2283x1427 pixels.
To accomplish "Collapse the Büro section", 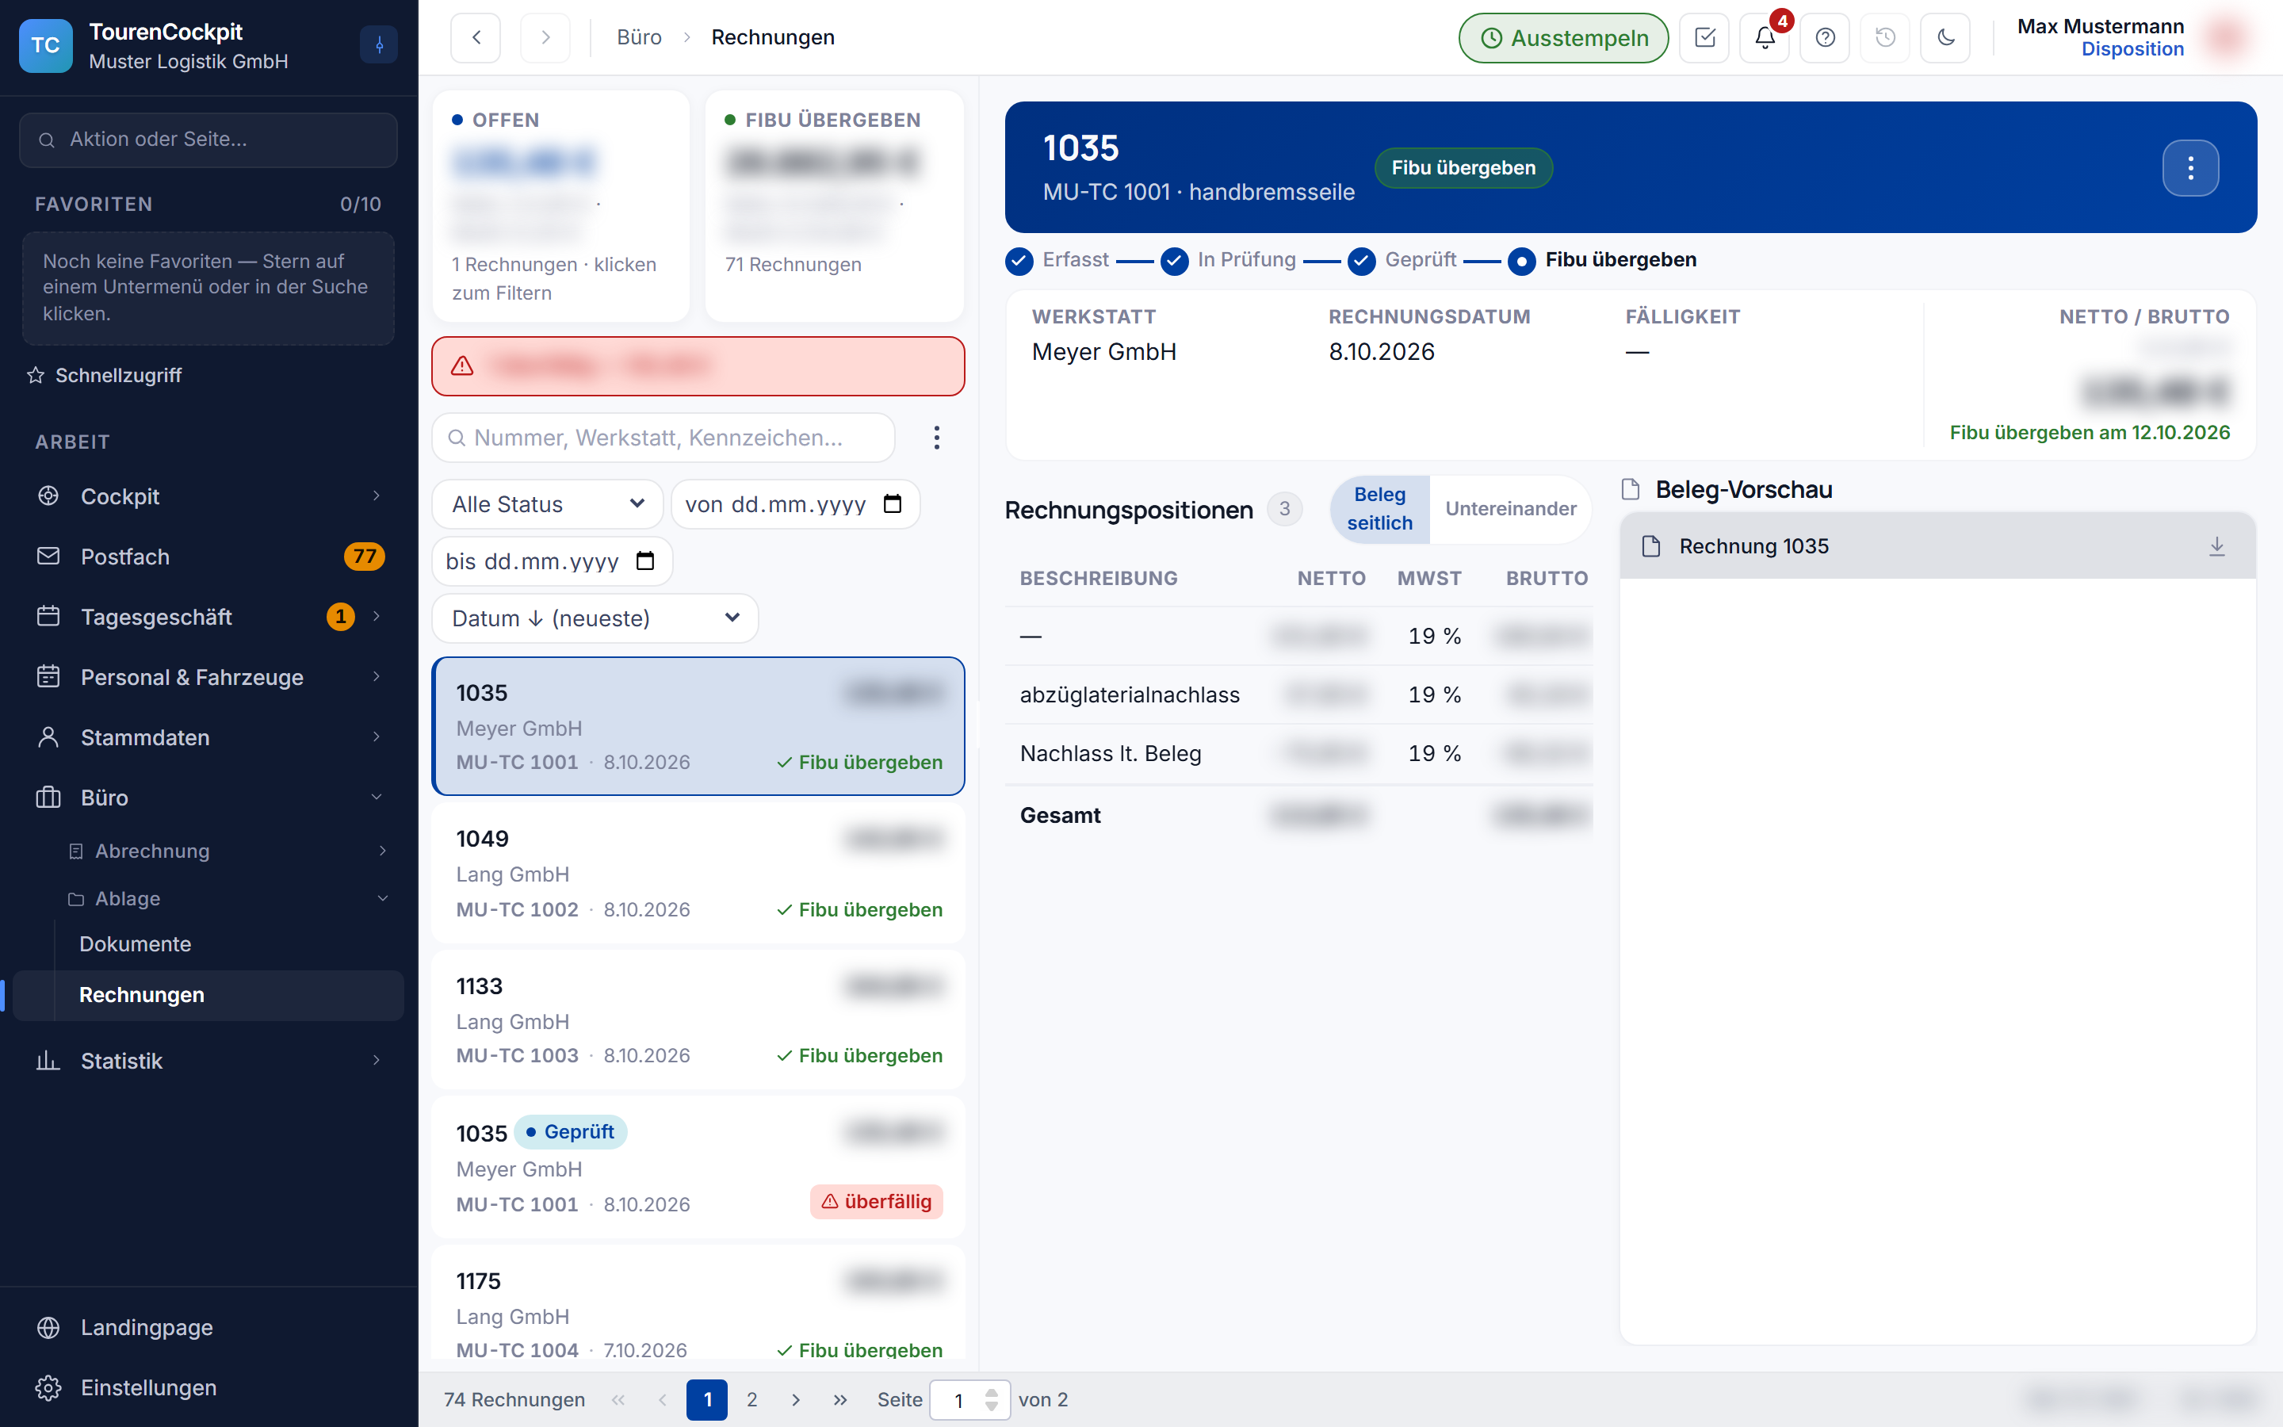I will 208,798.
